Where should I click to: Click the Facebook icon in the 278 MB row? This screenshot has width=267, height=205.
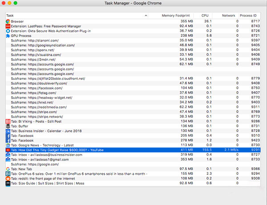8,140
